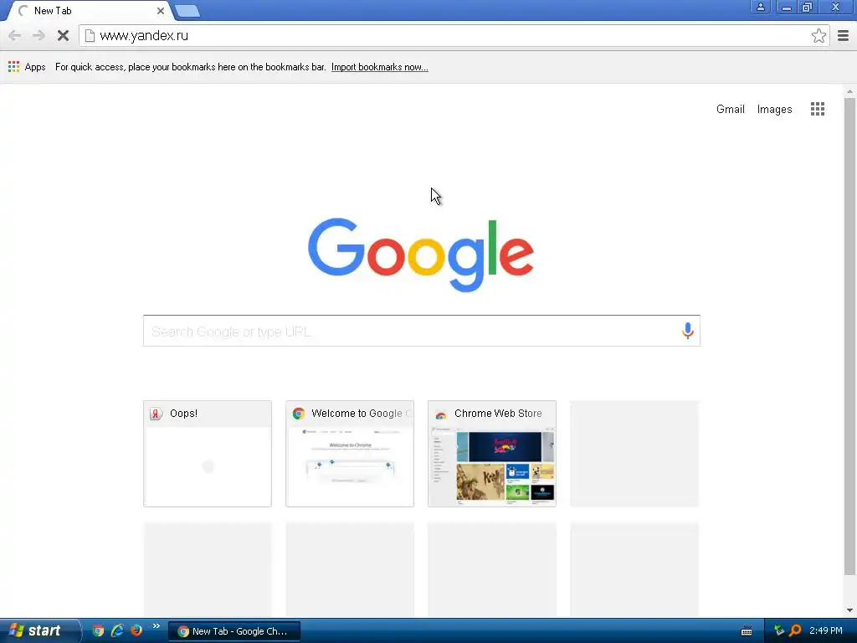This screenshot has height=643, width=857.
Task: Open the Apps shortcut in bookmarks bar
Action: tap(27, 67)
